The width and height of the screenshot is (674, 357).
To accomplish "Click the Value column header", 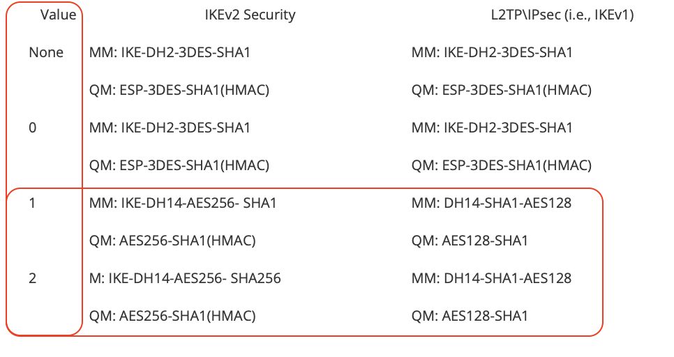I will click(58, 15).
